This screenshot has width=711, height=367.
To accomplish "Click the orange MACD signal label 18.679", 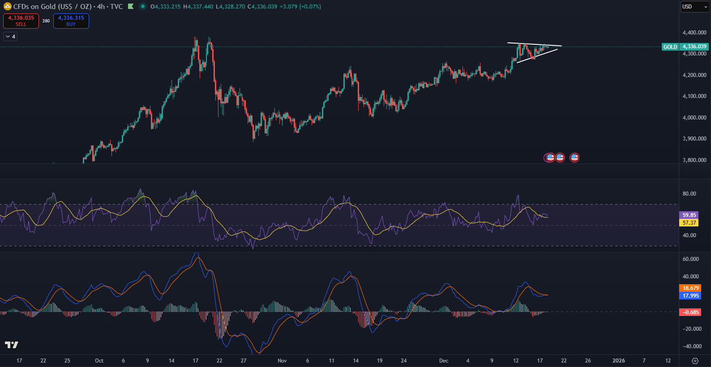I will click(x=690, y=288).
